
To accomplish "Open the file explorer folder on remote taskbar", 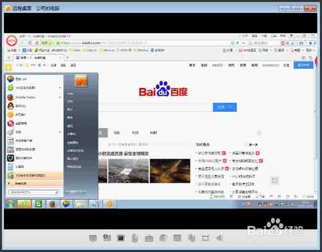I will pos(80,204).
